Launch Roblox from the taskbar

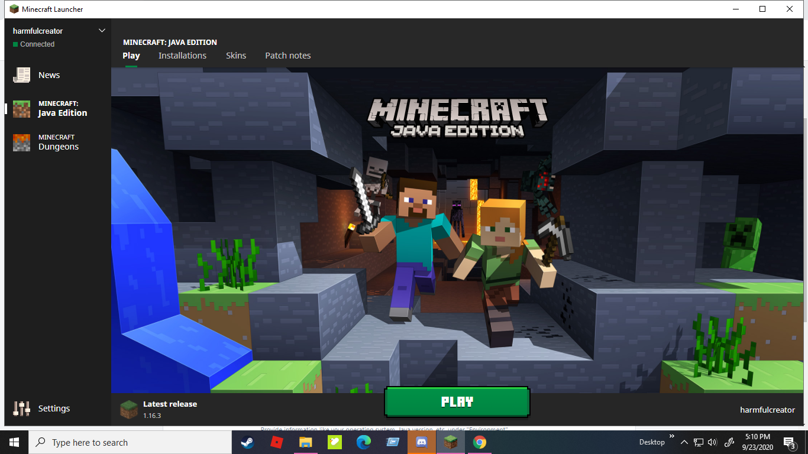(x=276, y=442)
